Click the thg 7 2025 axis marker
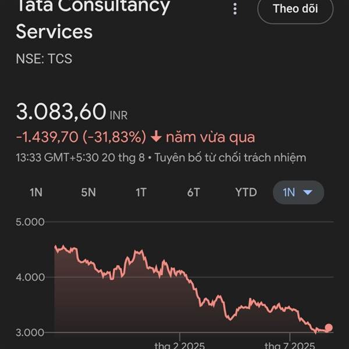This screenshot has height=349, width=349. pos(290,345)
